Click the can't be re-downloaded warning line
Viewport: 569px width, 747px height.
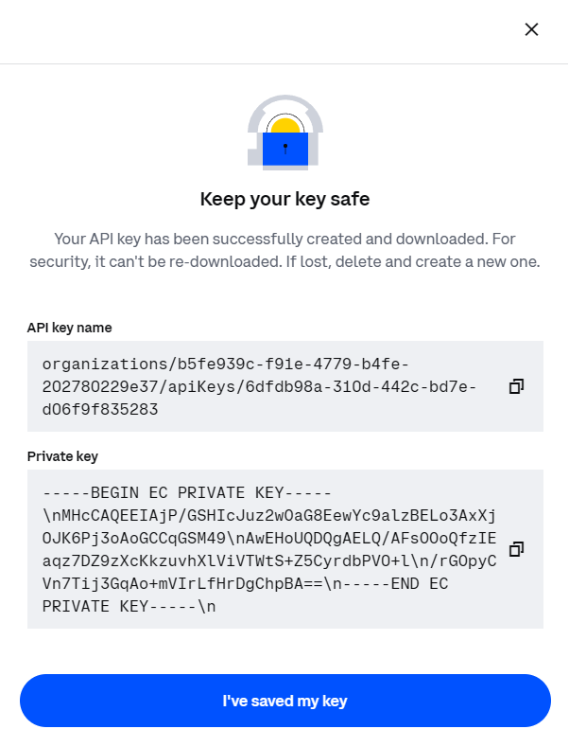[284, 261]
